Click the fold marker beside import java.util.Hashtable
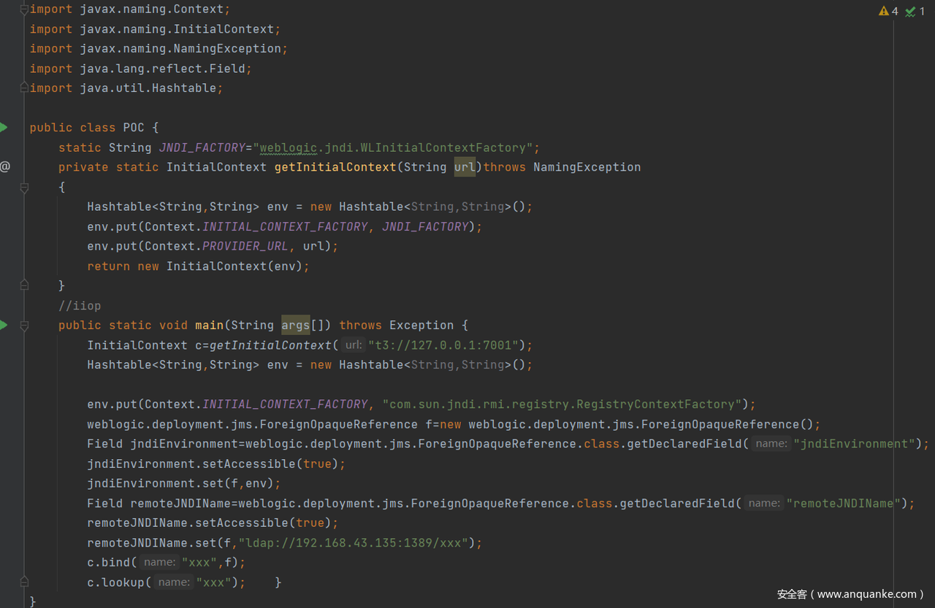 tap(24, 88)
